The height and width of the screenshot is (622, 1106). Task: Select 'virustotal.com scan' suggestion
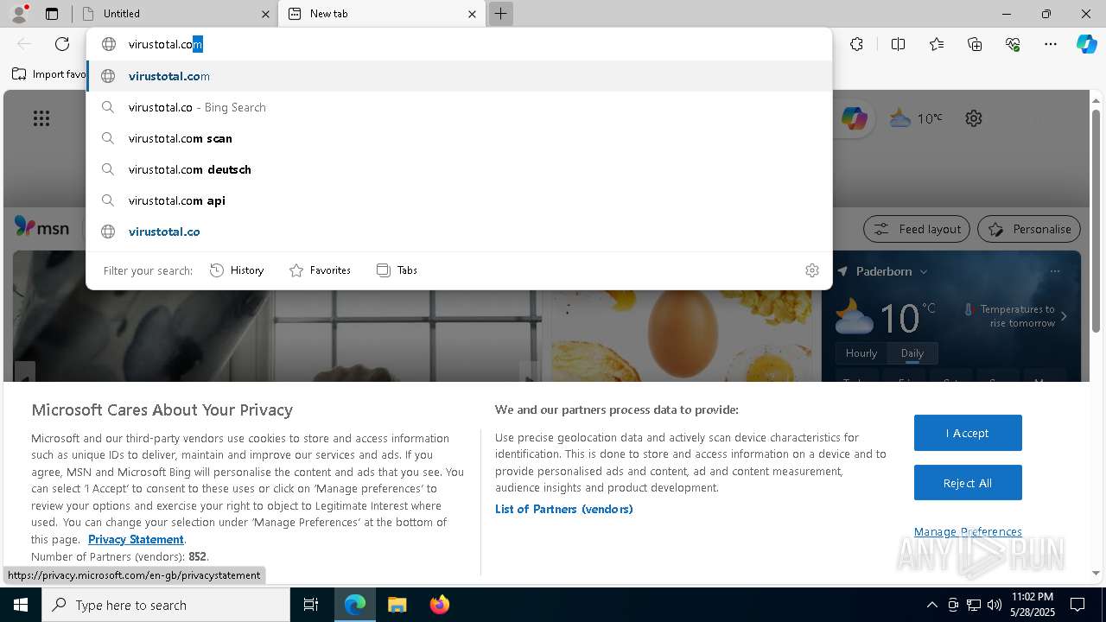click(459, 138)
